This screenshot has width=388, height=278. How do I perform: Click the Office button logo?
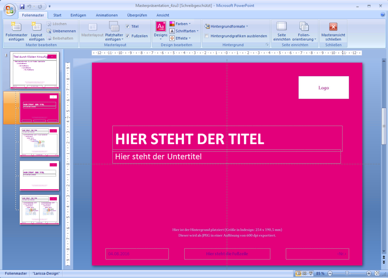tap(9, 9)
